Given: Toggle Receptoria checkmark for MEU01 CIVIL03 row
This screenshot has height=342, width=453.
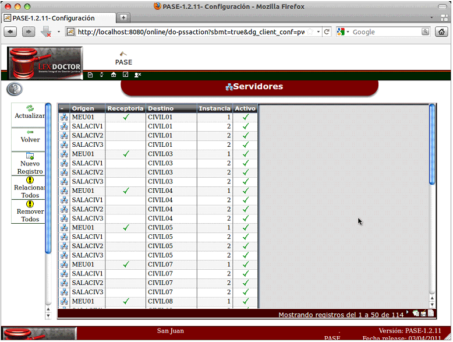Looking at the screenshot, I should pos(126,154).
